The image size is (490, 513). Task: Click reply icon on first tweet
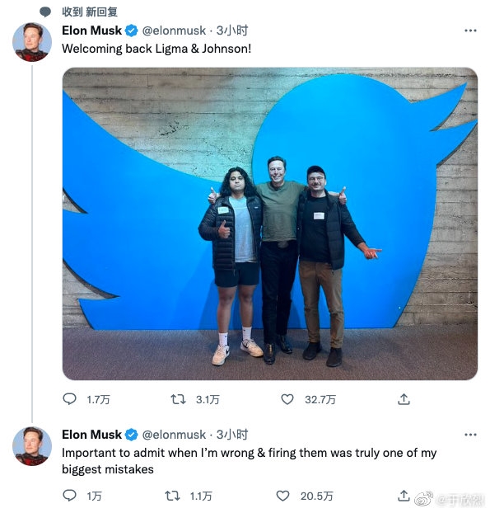(69, 399)
